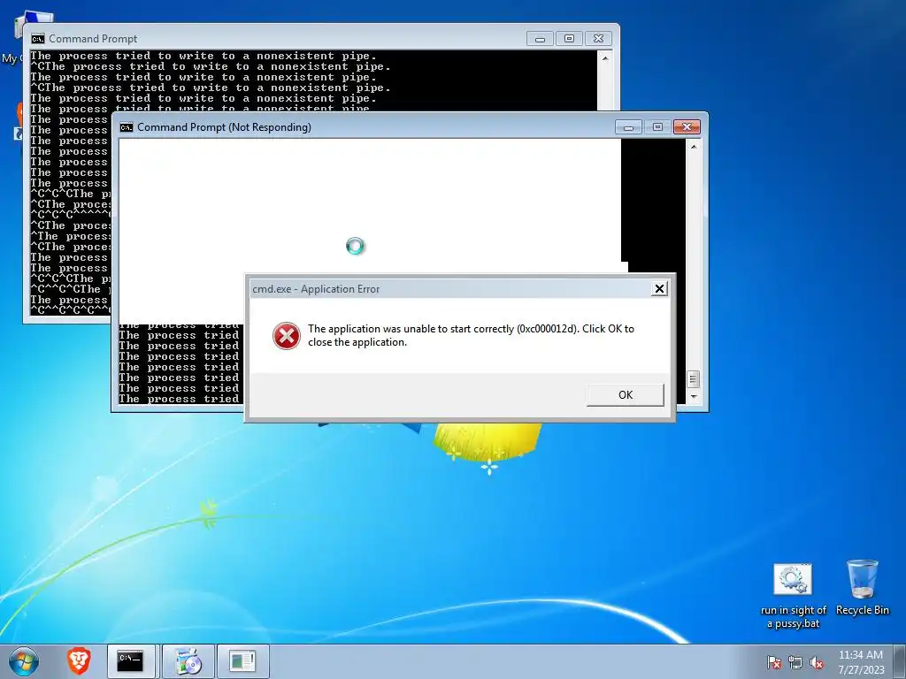
Task: Select the Command Prompt taskbar button
Action: coord(131,661)
